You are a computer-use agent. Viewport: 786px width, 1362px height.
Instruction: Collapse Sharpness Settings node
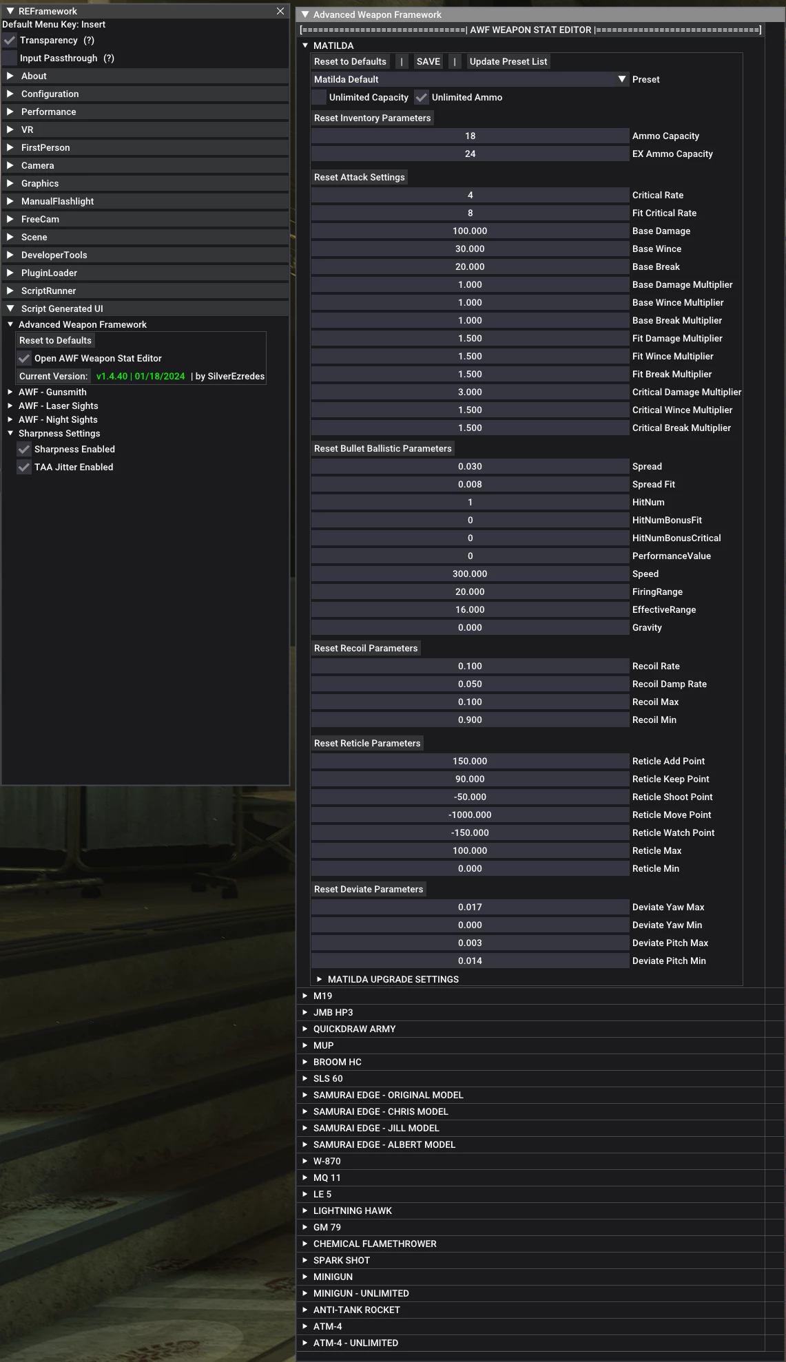[x=10, y=433]
